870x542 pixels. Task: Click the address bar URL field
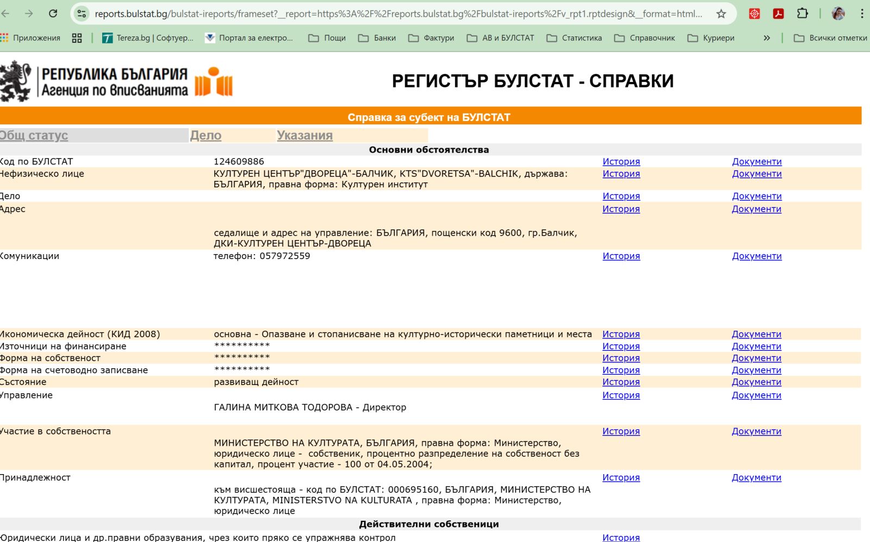(397, 14)
